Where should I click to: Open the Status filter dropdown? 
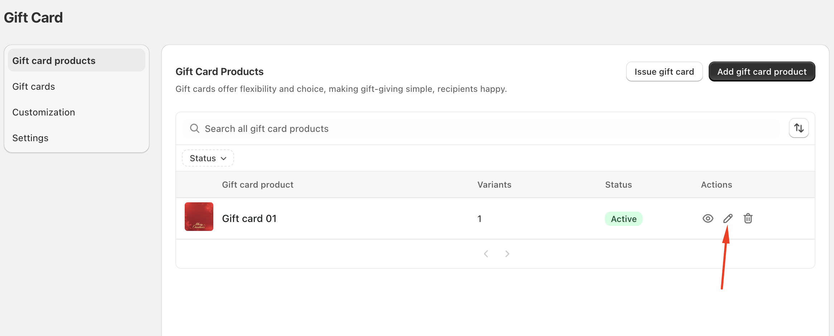coord(208,158)
